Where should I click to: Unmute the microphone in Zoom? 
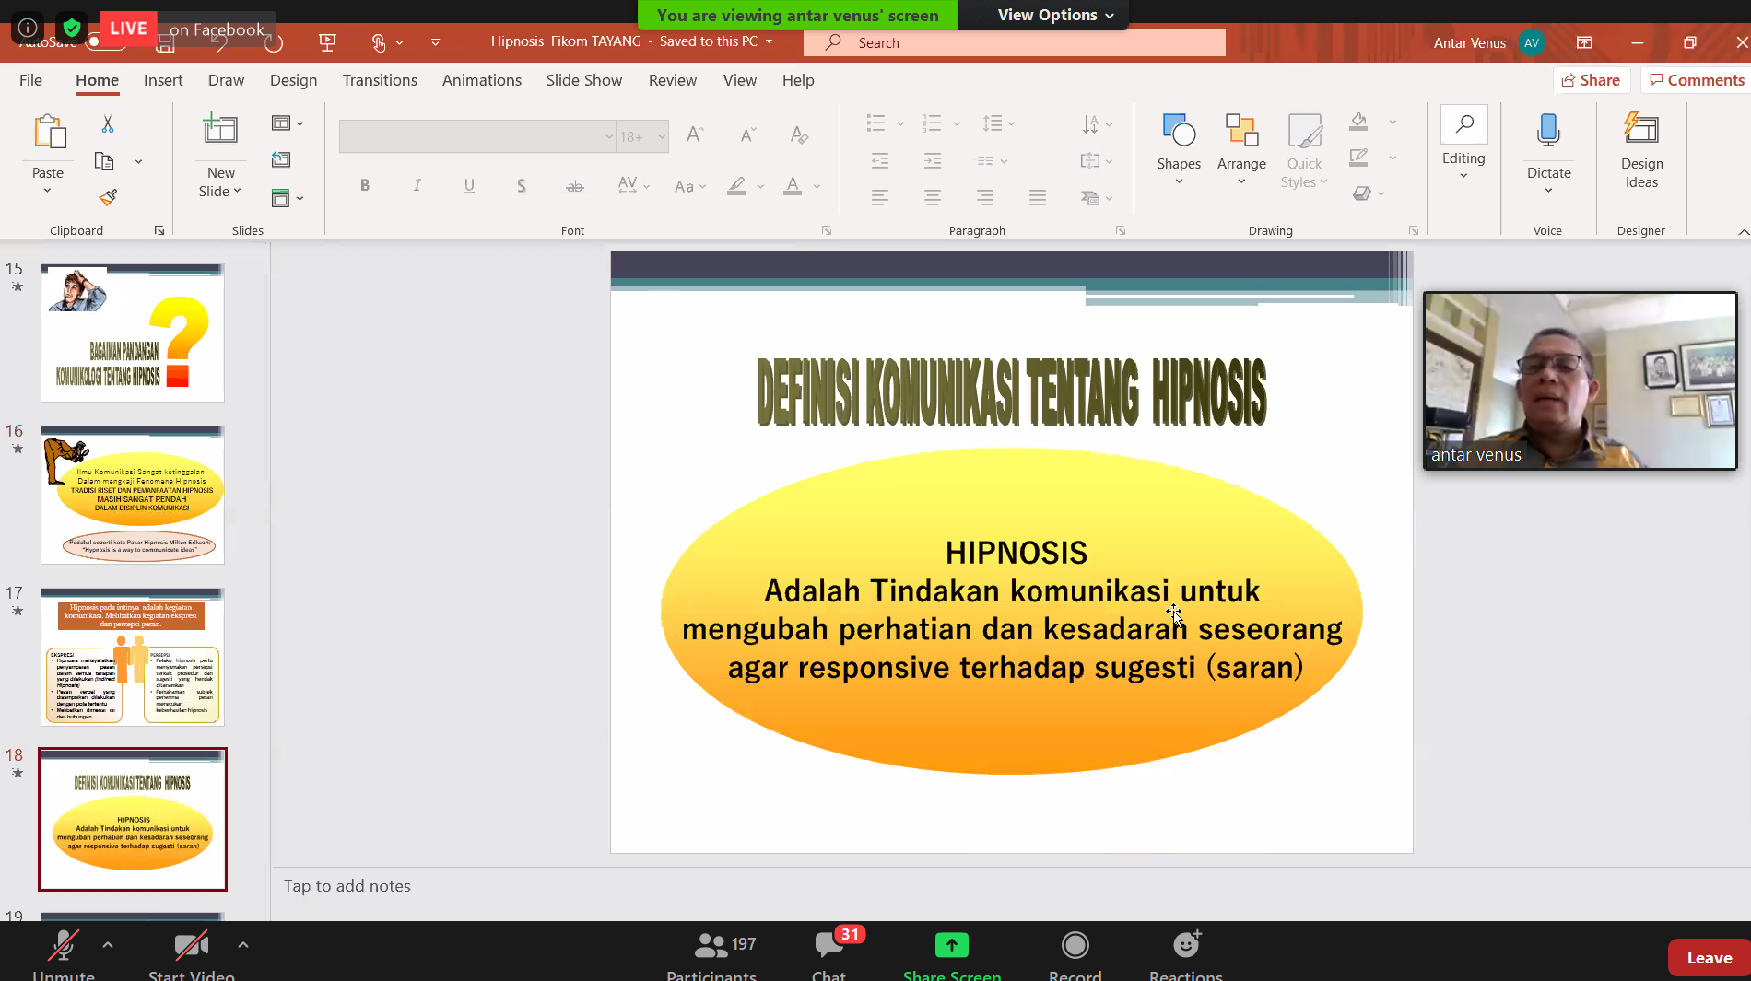(x=63, y=949)
